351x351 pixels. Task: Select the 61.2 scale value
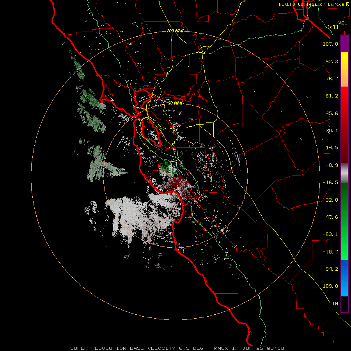[x=332, y=96]
